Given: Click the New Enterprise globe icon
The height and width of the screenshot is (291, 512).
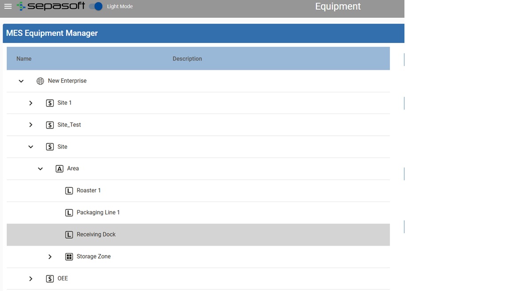Looking at the screenshot, I should (x=40, y=81).
